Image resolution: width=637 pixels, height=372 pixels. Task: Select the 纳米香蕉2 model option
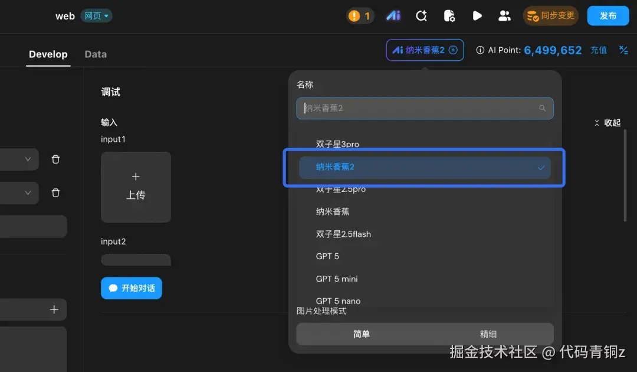pos(425,167)
